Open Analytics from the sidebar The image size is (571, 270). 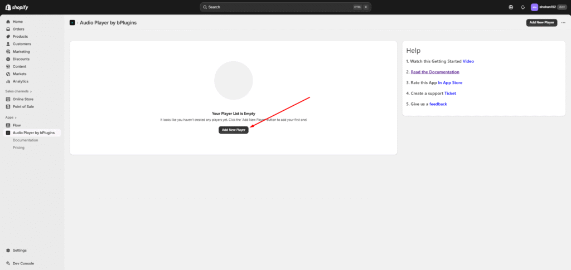pyautogui.click(x=20, y=81)
